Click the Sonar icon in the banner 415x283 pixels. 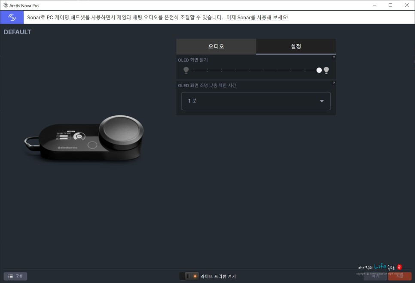click(12, 17)
